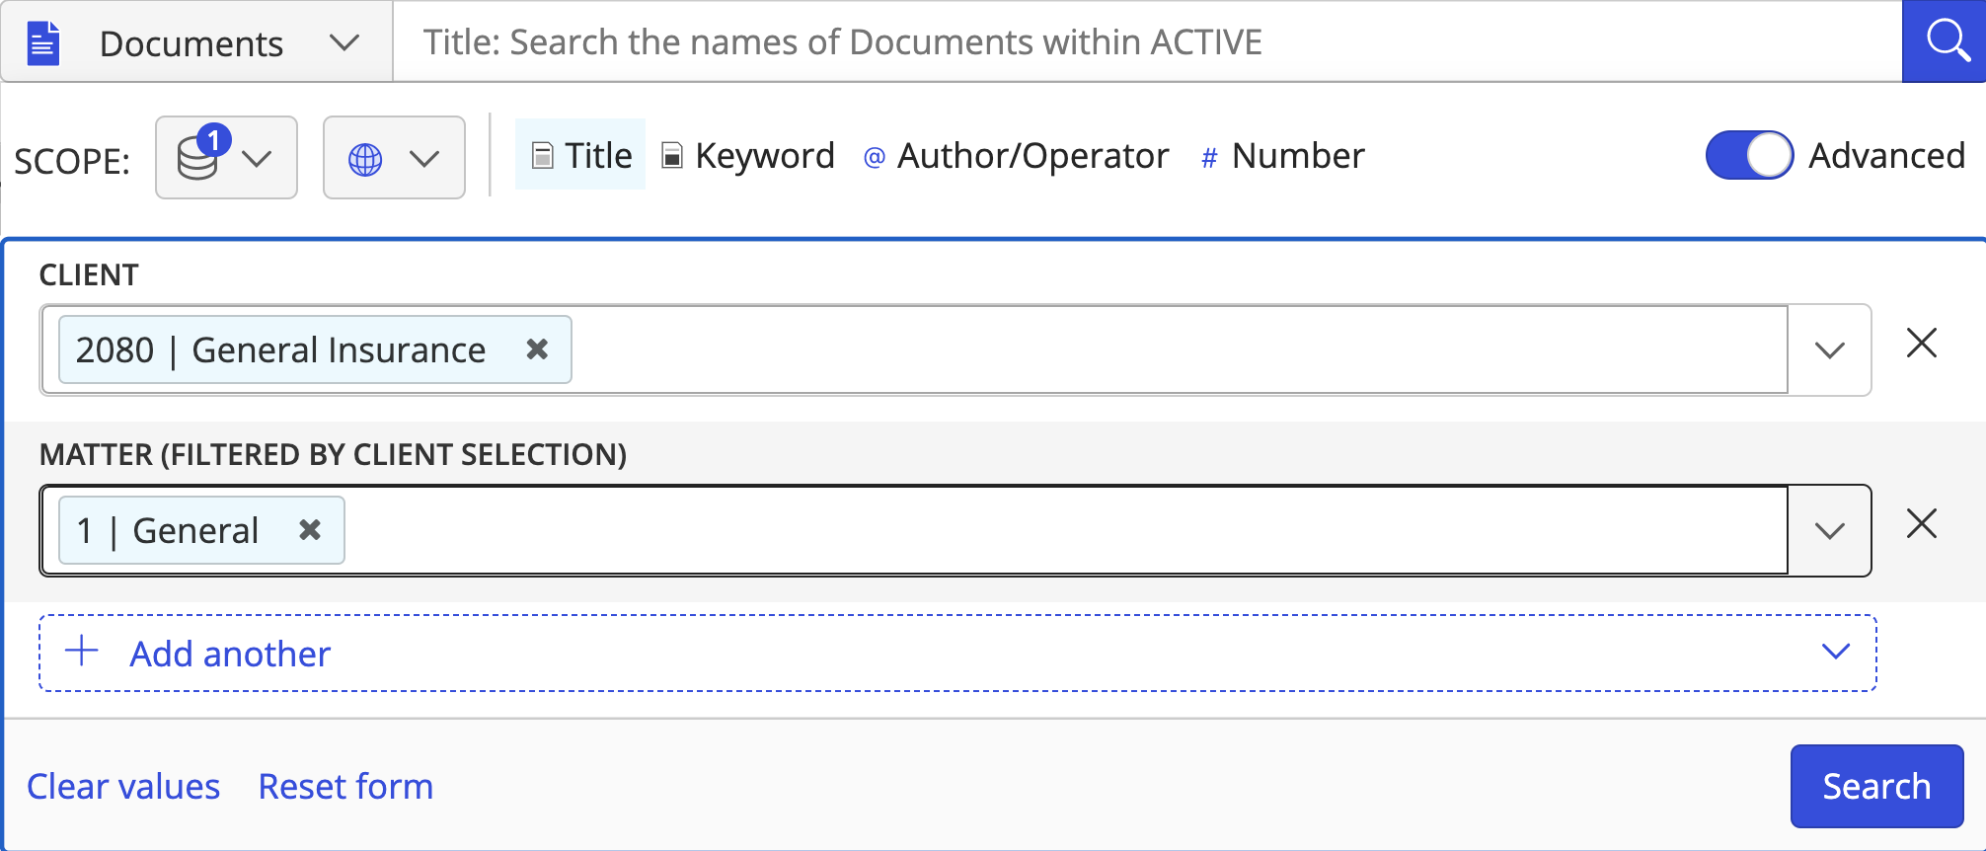This screenshot has height=851, width=1986.
Task: Expand the Client dropdown list
Action: (x=1829, y=350)
